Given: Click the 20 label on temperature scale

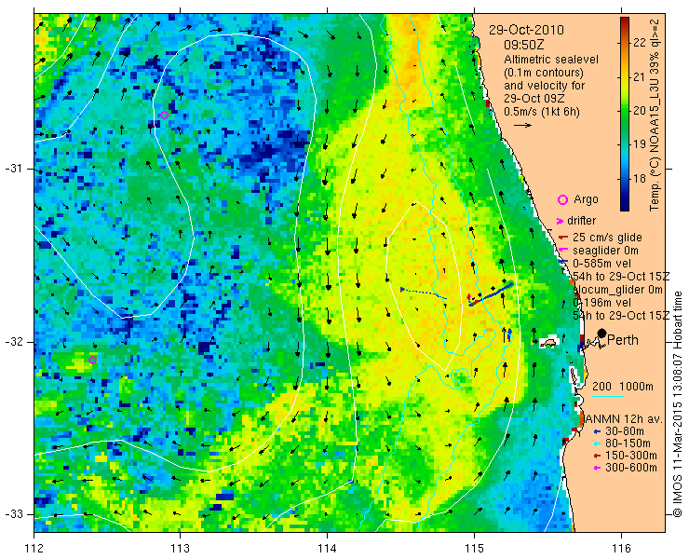Looking at the screenshot, I should pyautogui.click(x=640, y=110).
